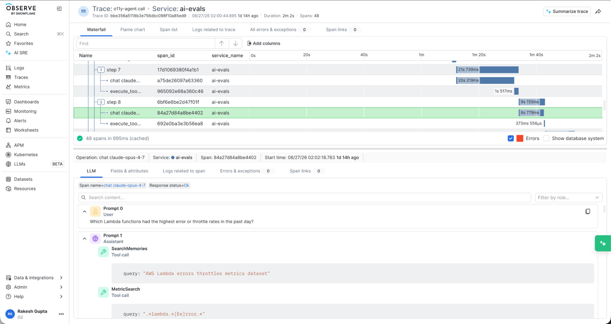Open the share trace arrow icon
Viewport: 611px width, 324px height.
(x=598, y=12)
